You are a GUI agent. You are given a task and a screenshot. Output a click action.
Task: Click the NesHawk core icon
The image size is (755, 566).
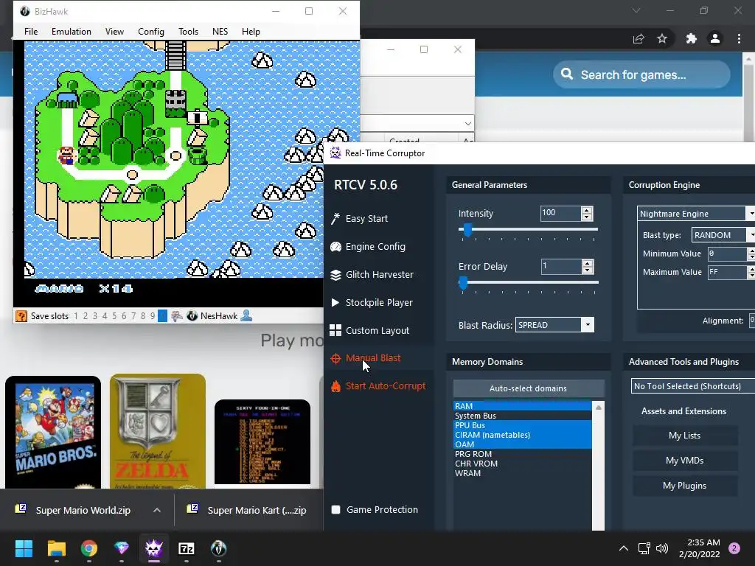(192, 316)
